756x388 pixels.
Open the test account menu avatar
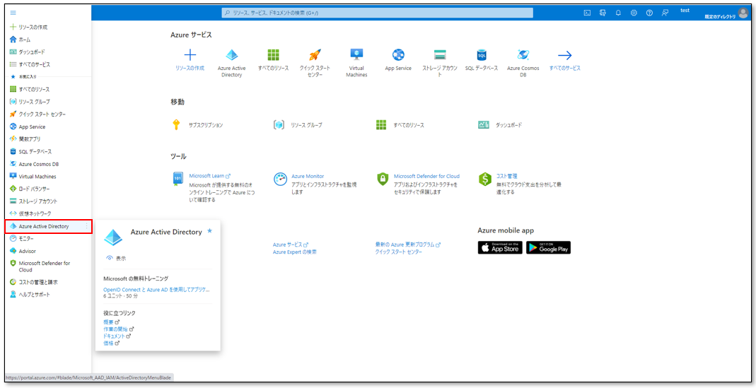coord(743,13)
